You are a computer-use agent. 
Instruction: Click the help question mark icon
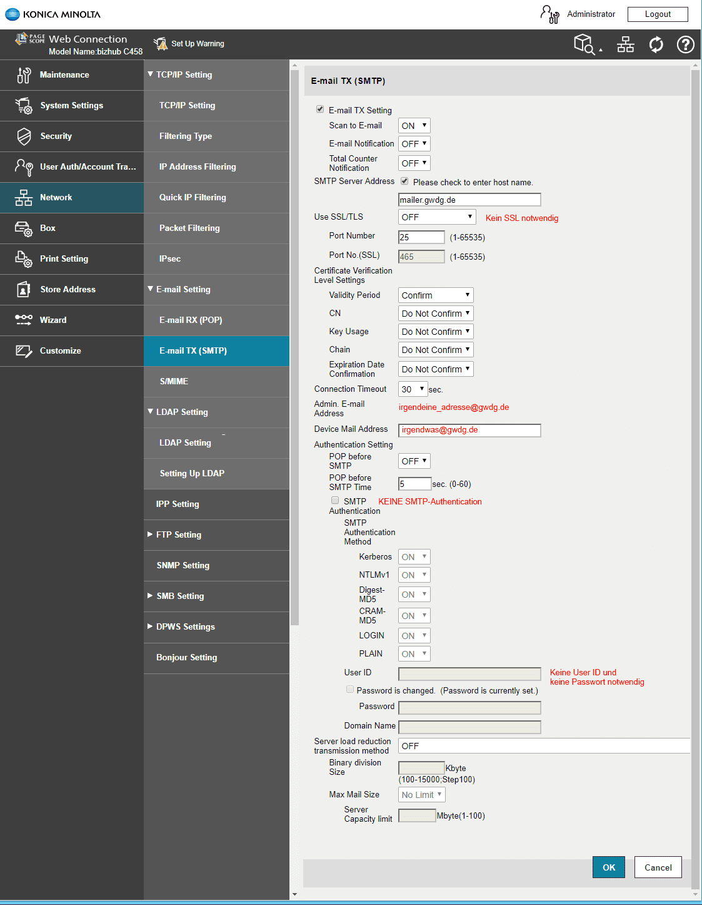click(686, 44)
